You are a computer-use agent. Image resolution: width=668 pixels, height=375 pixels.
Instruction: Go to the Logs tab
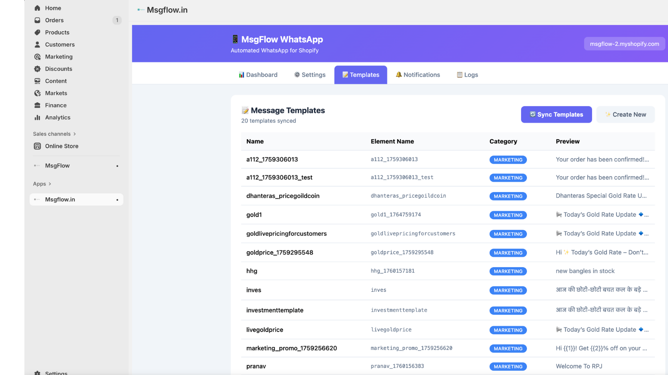coord(468,75)
